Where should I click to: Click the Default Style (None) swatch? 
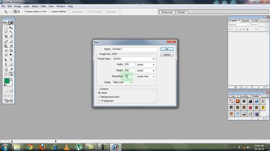[x=231, y=101]
